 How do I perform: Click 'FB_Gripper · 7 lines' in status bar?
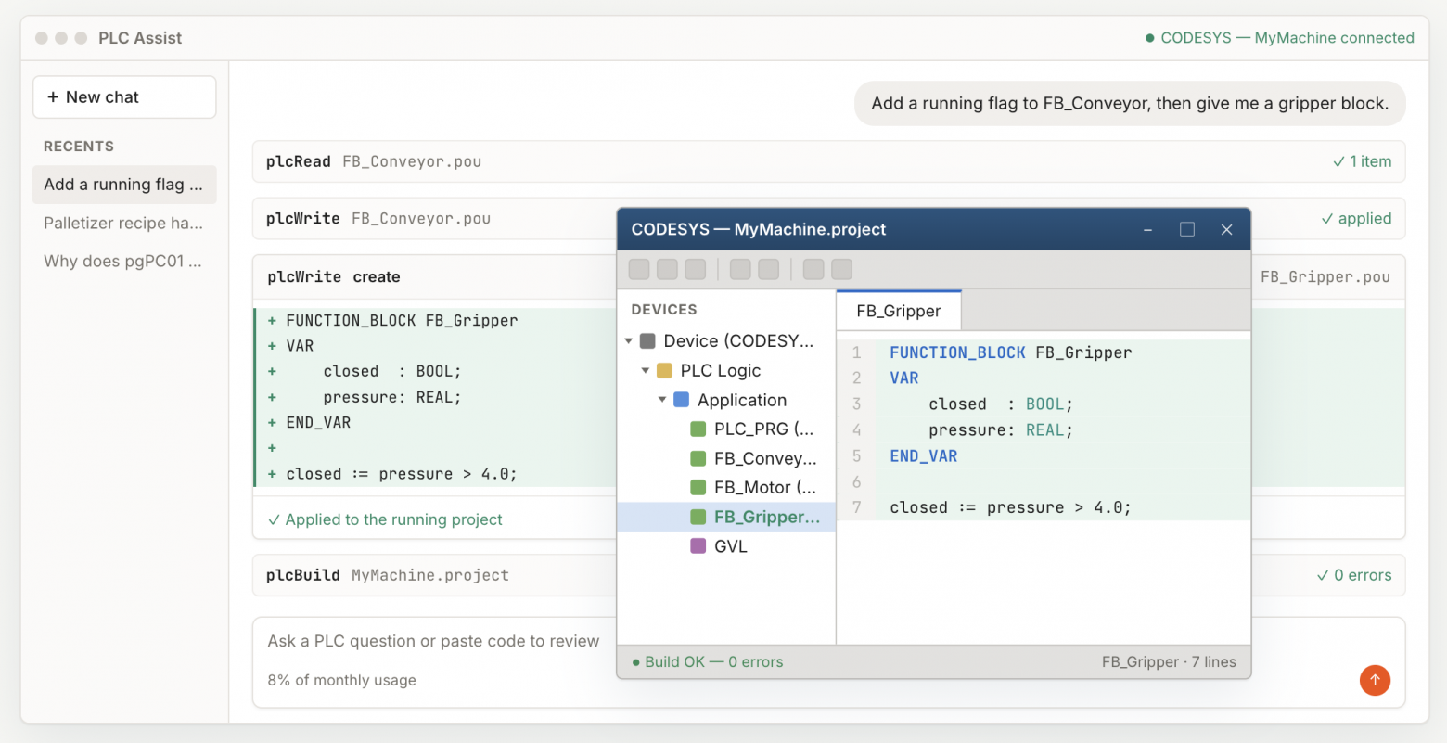pos(1169,661)
